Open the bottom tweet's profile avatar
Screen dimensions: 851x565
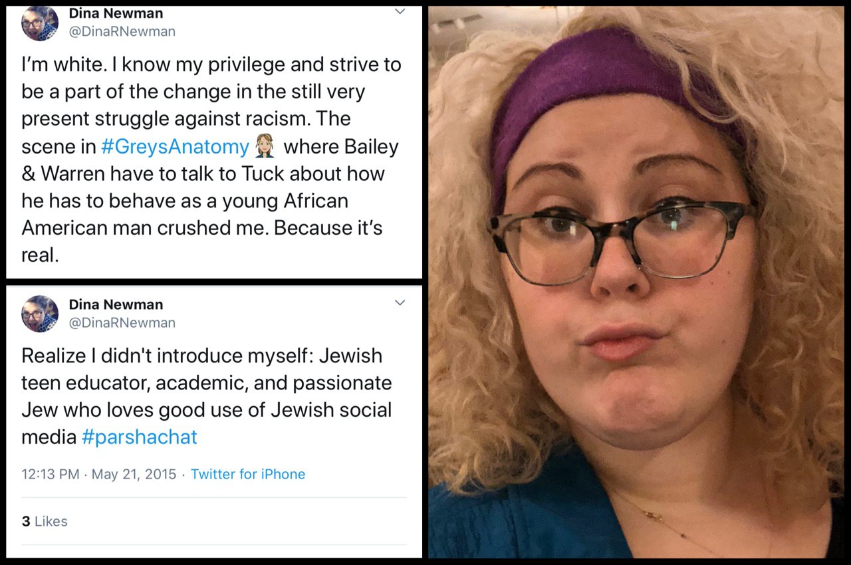tap(40, 314)
